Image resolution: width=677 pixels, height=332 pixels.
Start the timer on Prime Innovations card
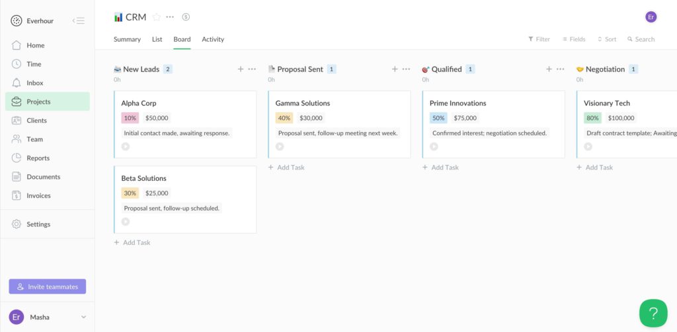434,147
